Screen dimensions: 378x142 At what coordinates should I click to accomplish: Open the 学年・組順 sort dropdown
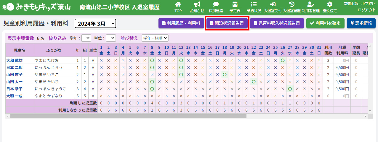tap(155, 38)
